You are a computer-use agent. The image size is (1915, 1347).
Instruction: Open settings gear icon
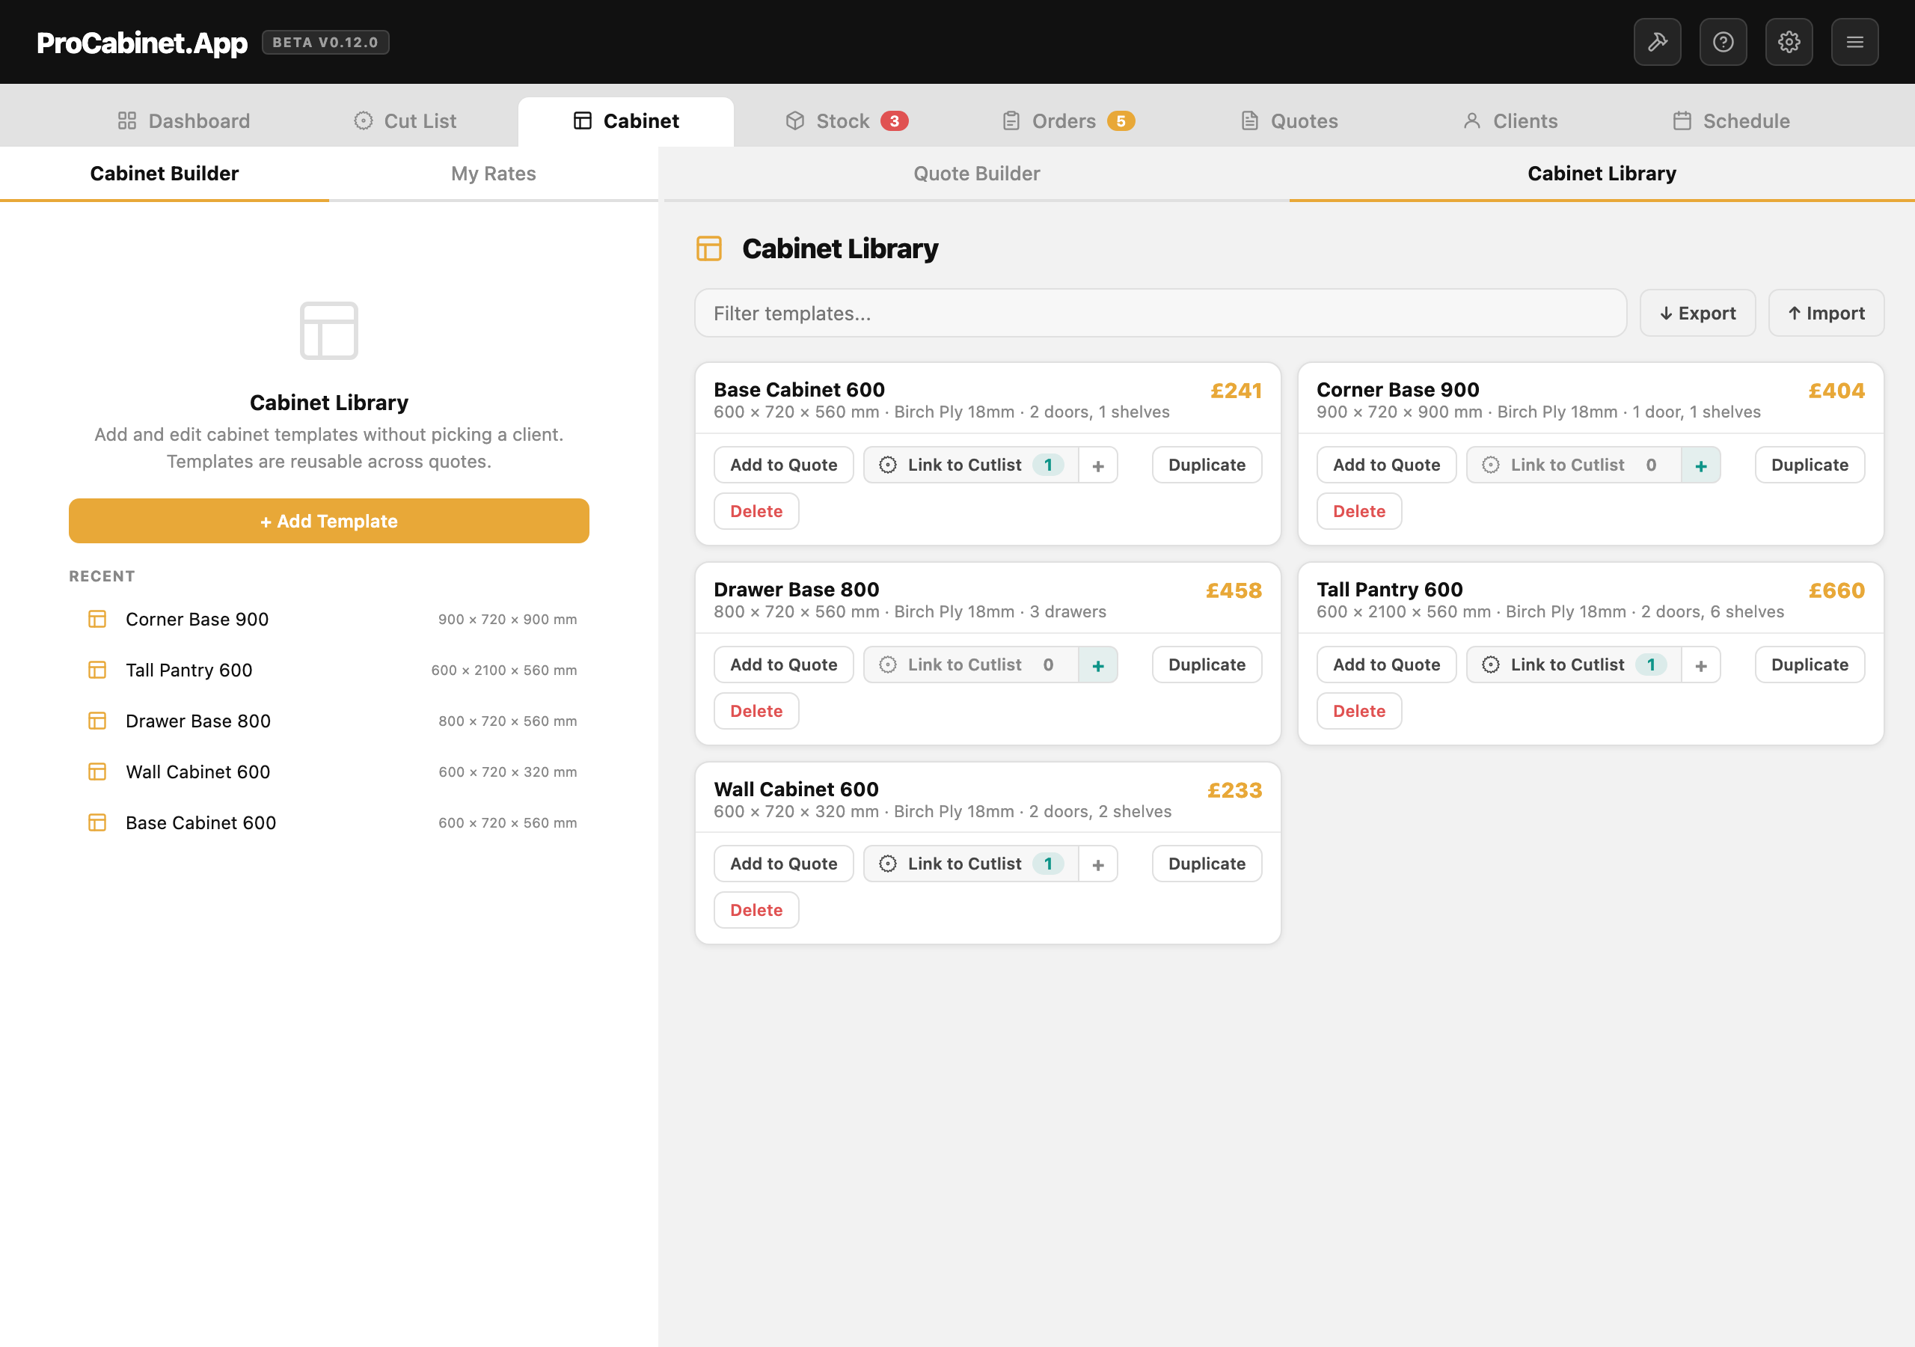tap(1789, 42)
